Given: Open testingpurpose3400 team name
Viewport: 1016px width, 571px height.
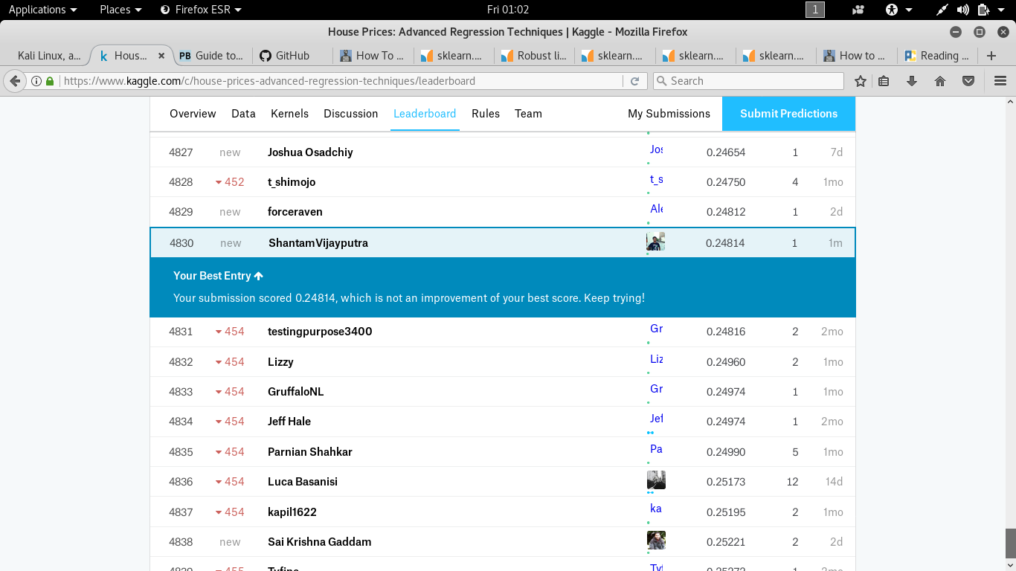Looking at the screenshot, I should coord(320,332).
